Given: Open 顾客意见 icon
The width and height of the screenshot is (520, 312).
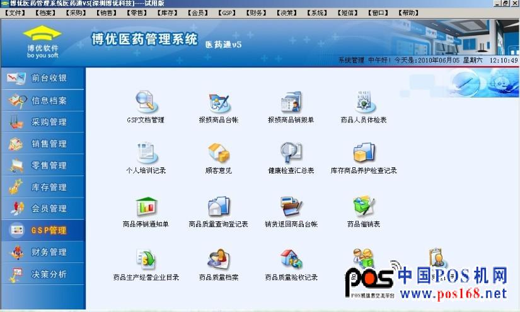Looking at the screenshot, I should [218, 153].
